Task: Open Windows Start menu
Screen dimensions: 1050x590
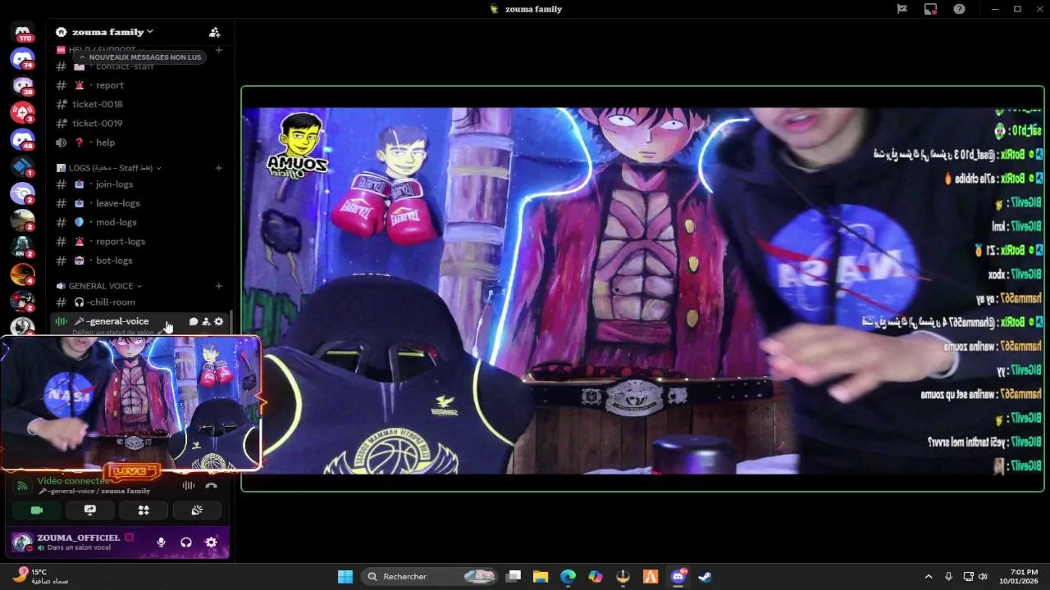Action: point(345,576)
